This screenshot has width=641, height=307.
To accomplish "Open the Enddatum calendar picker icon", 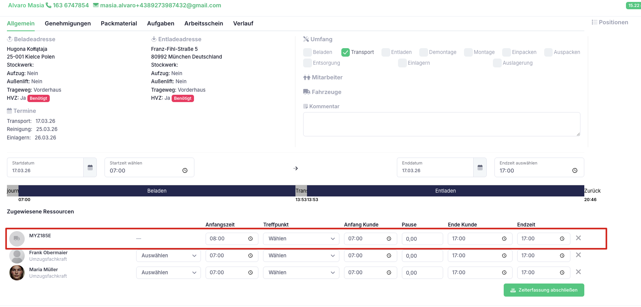I will coord(480,168).
